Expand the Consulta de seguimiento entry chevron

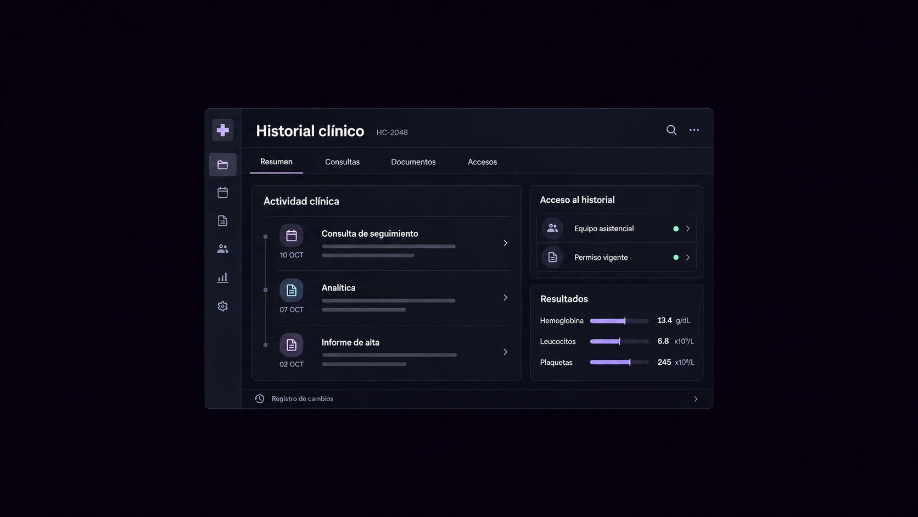pyautogui.click(x=506, y=243)
